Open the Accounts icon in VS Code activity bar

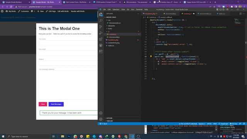(101, 113)
